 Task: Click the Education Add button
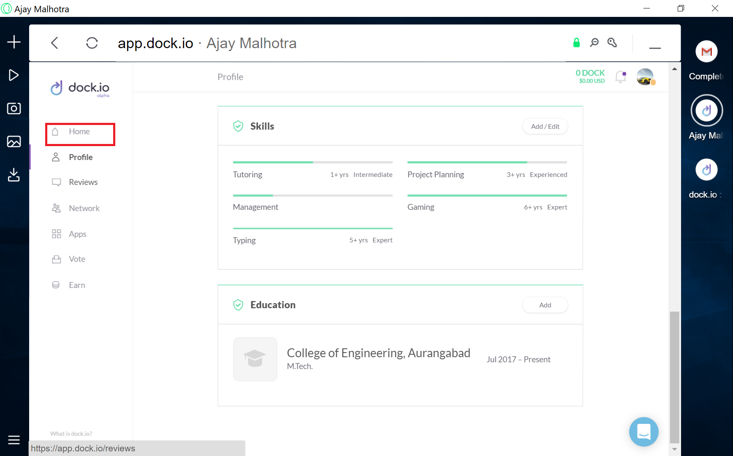point(545,305)
